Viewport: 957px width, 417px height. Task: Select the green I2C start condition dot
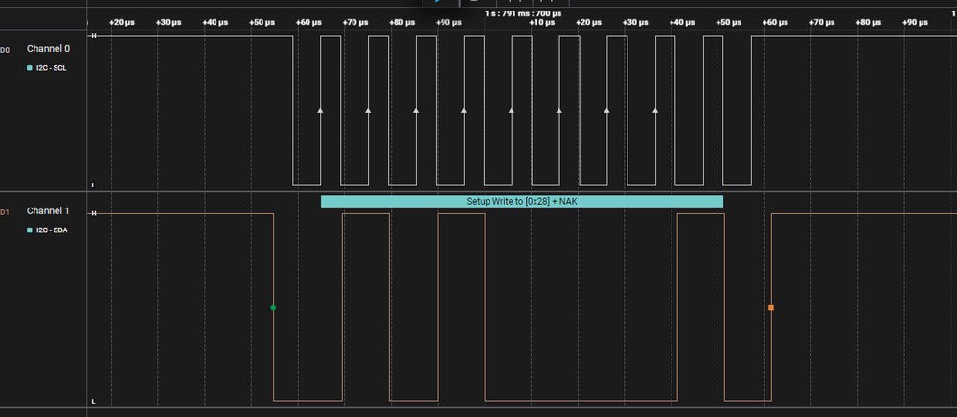coord(273,308)
